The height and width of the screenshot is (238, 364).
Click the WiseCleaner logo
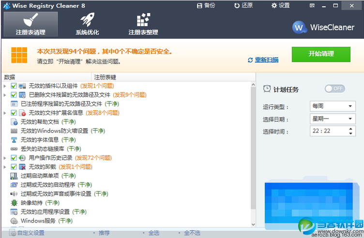pyautogui.click(x=323, y=28)
